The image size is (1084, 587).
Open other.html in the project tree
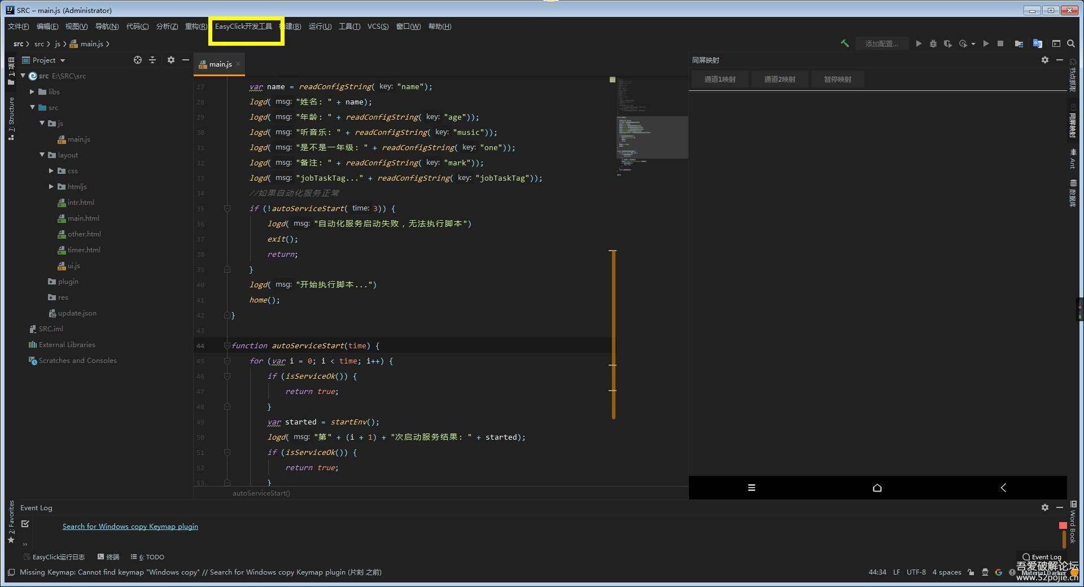click(84, 234)
